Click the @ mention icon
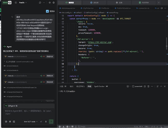The height and width of the screenshot is (128, 168). click(6, 122)
